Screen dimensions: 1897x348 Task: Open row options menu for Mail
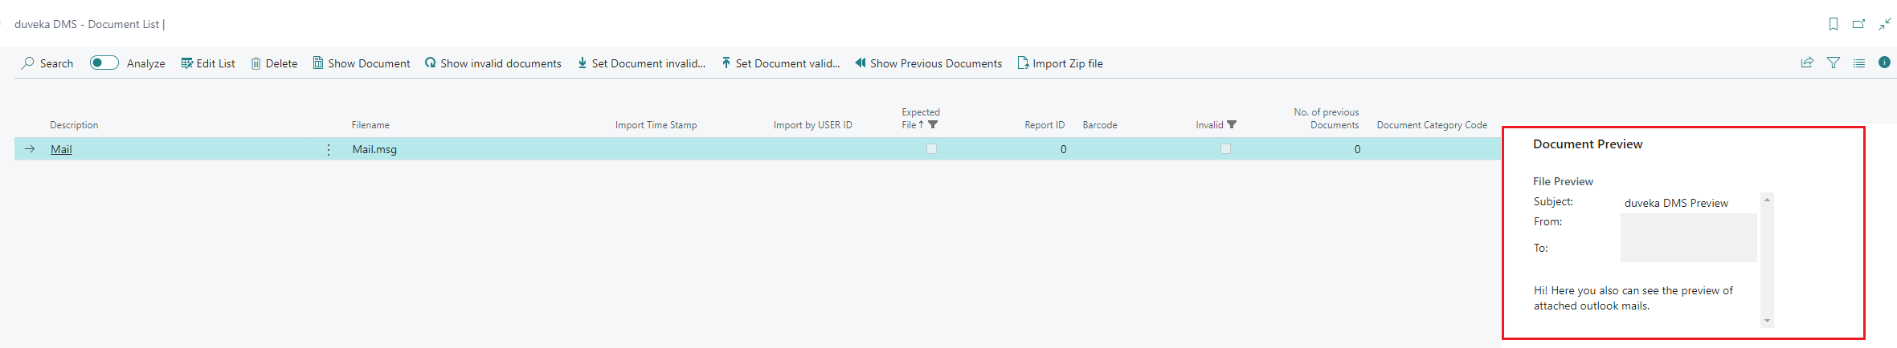click(329, 150)
